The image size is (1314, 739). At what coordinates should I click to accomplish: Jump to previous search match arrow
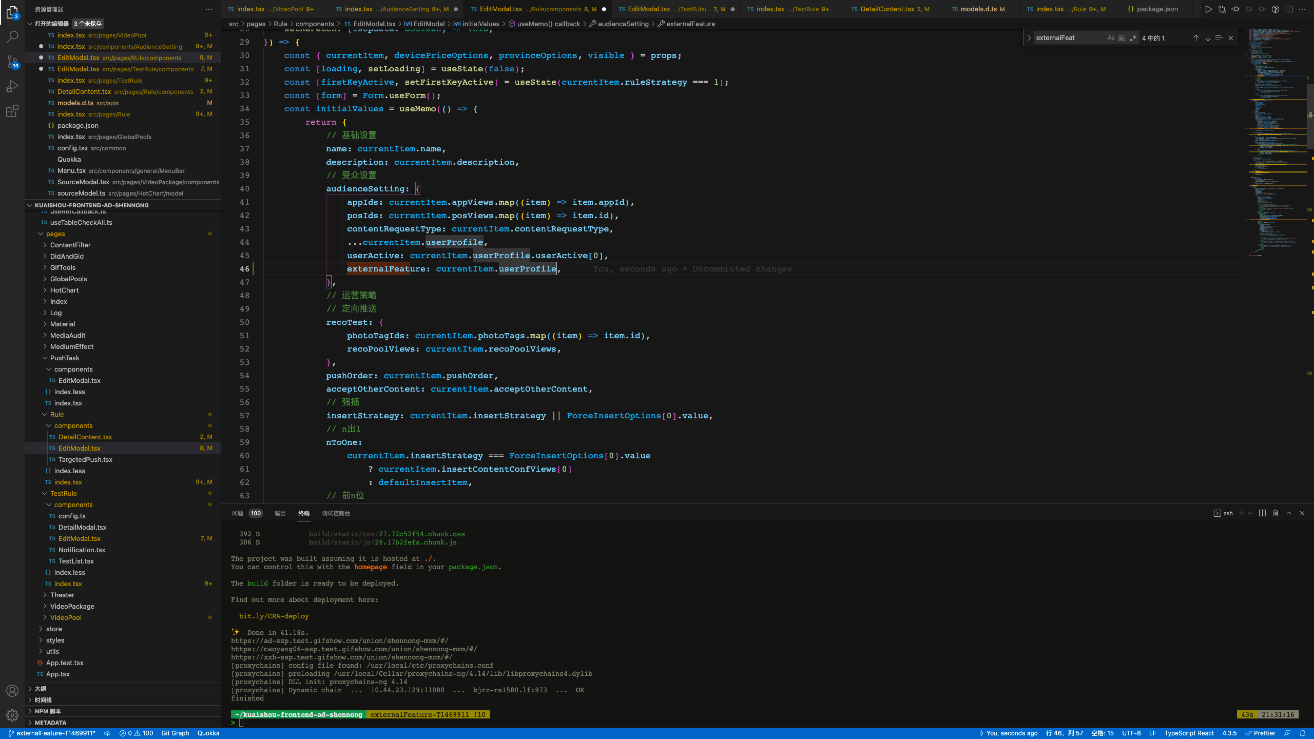point(1196,38)
